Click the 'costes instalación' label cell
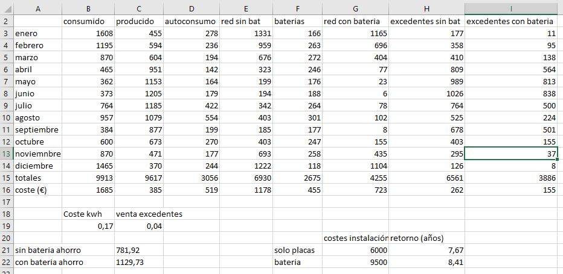Screen dimensions: 563x274 355,238
